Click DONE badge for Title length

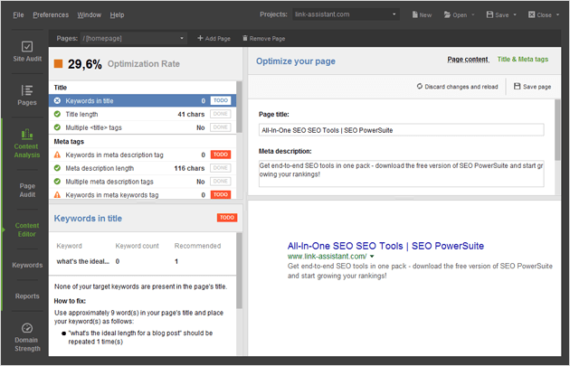(220, 114)
